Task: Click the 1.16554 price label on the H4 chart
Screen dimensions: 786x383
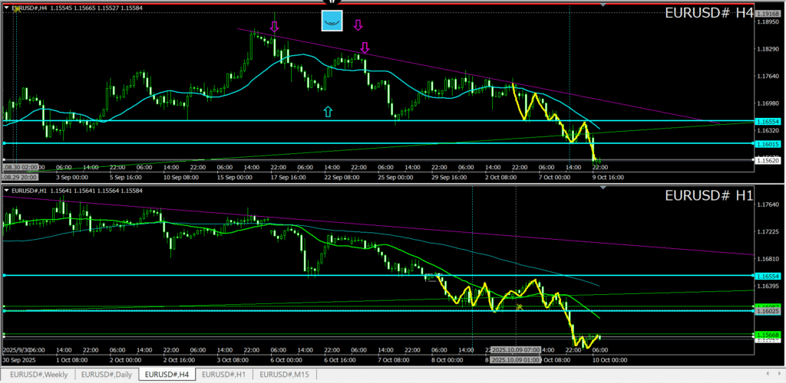Action: tap(768, 122)
